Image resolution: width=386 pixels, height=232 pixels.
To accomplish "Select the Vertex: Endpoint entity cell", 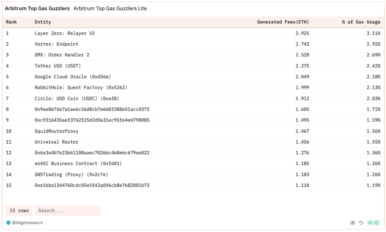I will click(56, 44).
